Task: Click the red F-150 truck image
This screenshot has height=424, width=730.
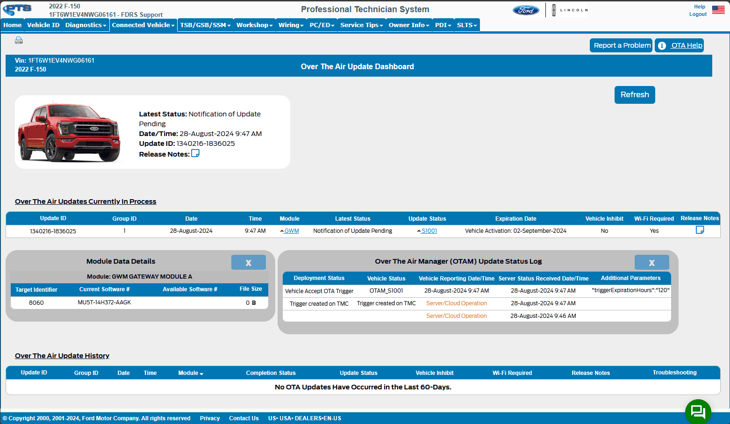Action: point(69,132)
